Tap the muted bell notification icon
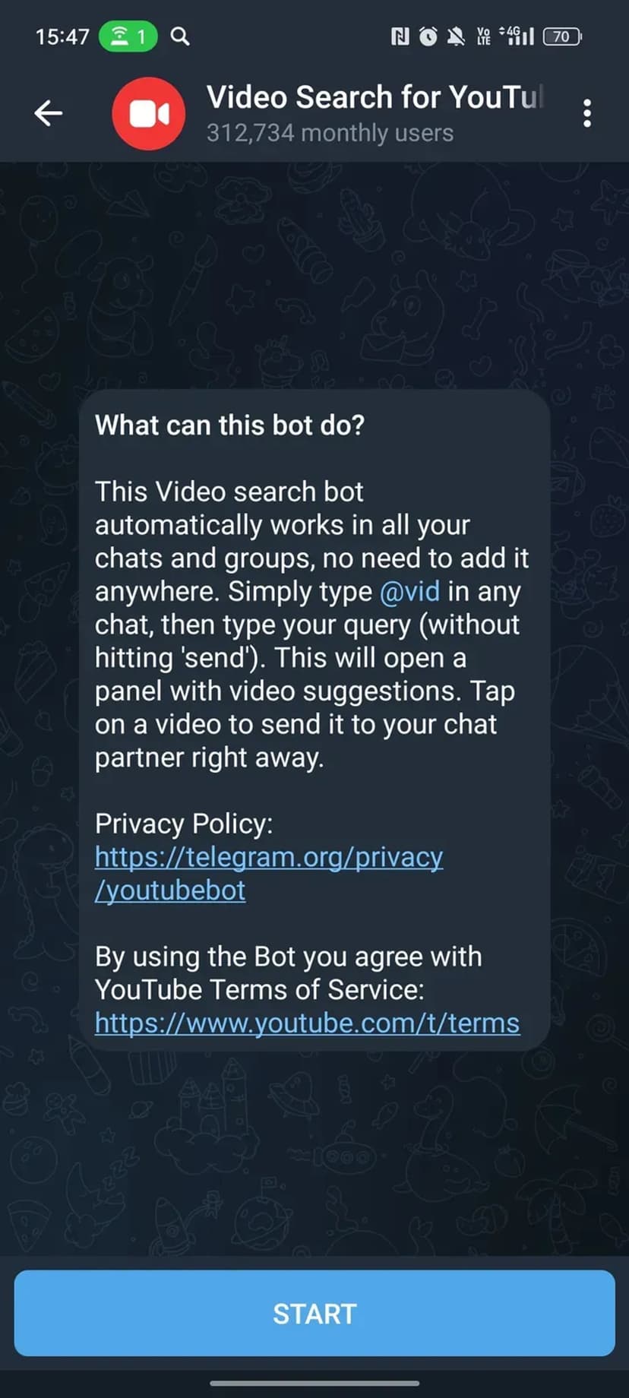 point(456,36)
